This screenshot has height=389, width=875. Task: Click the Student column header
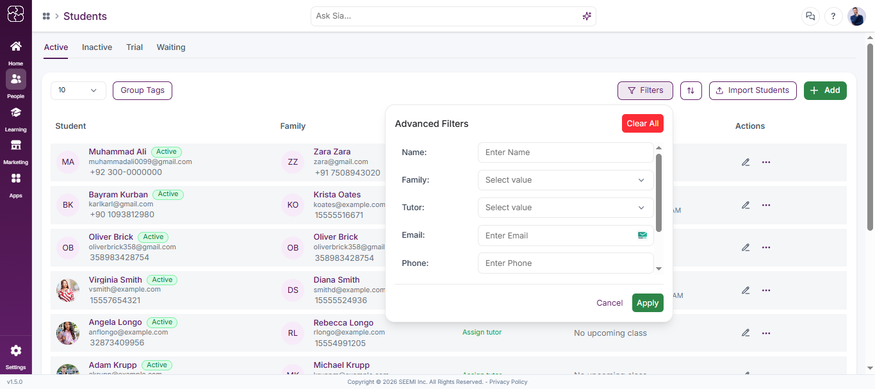70,126
